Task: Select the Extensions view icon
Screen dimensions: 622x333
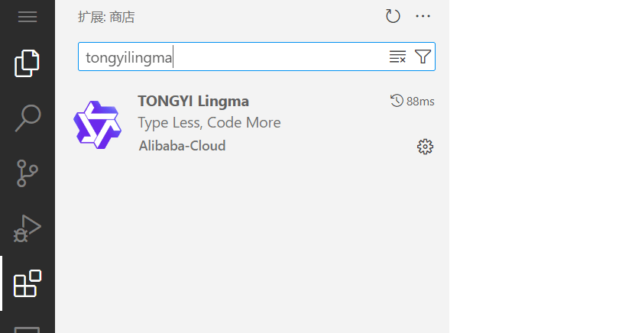Action: tap(28, 283)
